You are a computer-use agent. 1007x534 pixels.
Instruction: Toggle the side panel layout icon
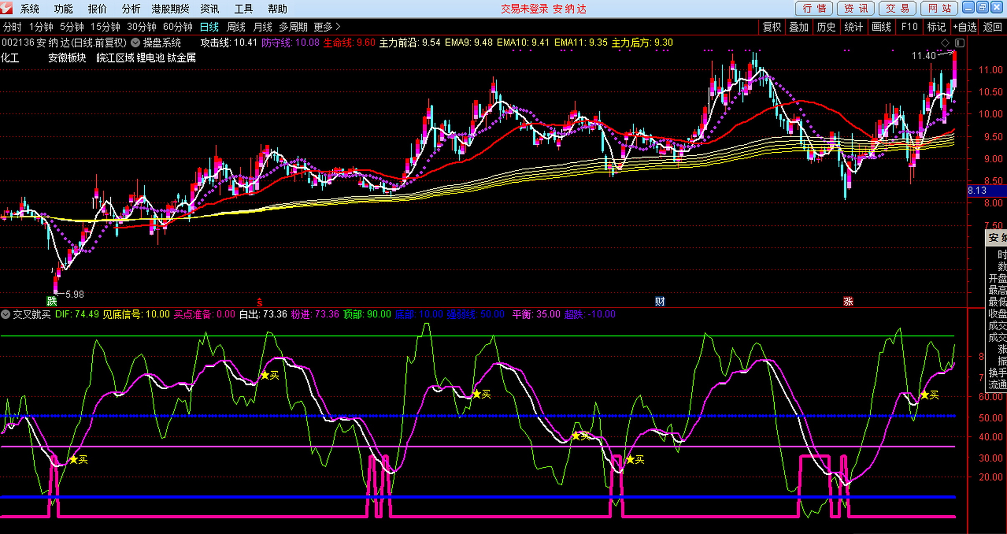[959, 43]
